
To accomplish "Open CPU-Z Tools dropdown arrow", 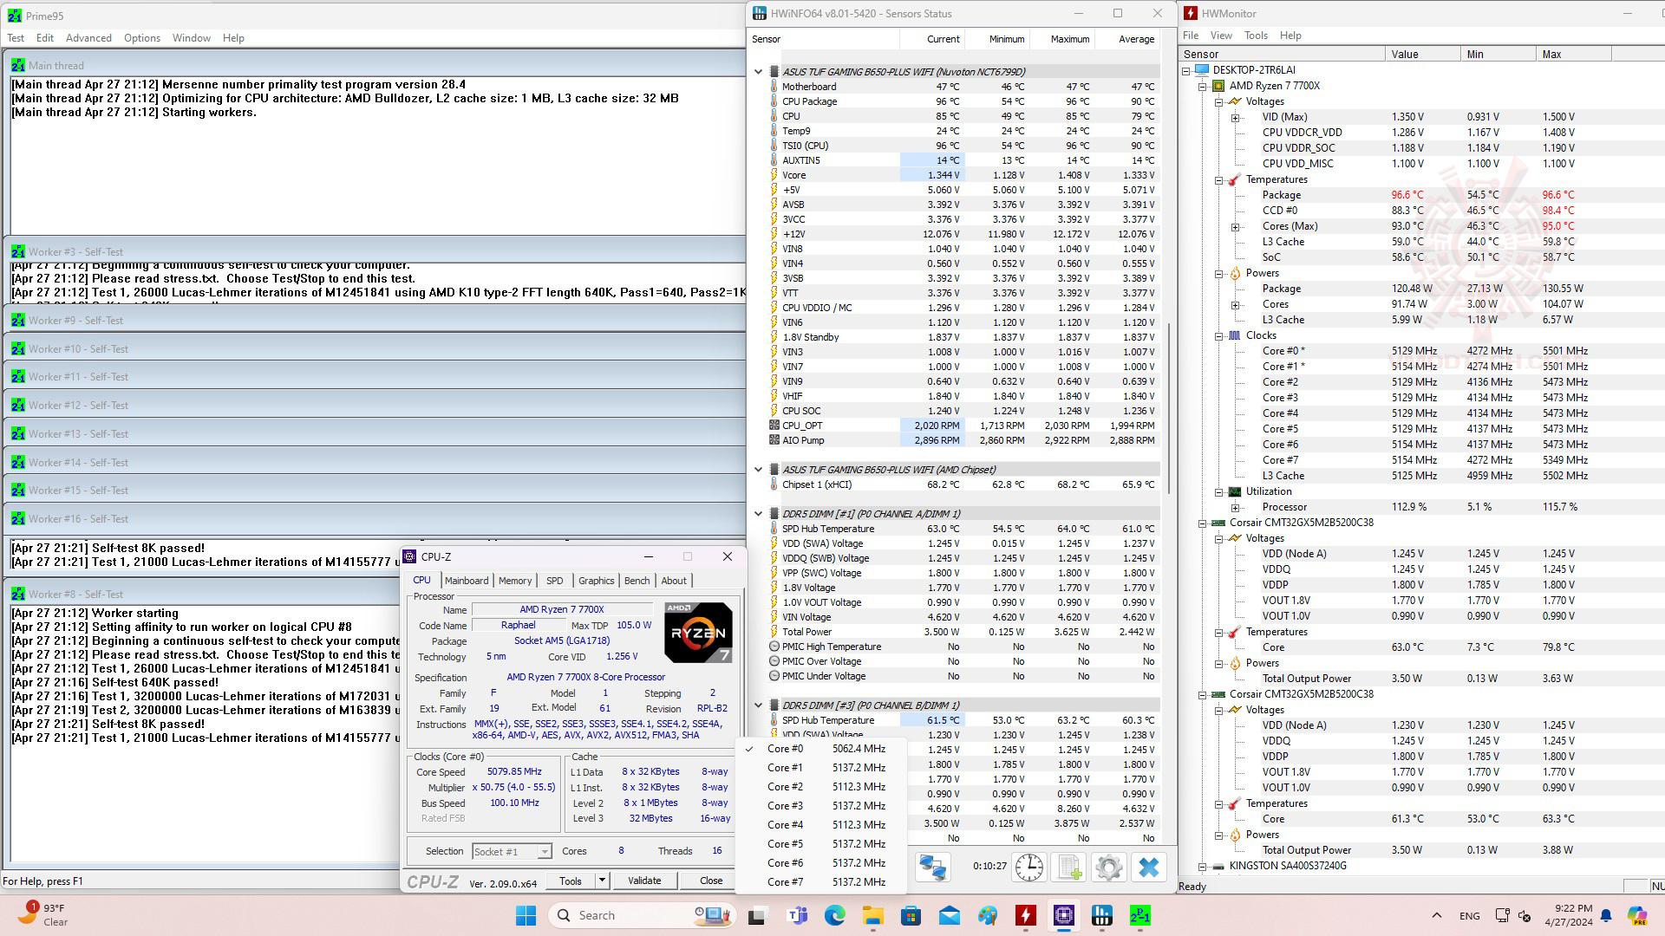I will click(602, 881).
